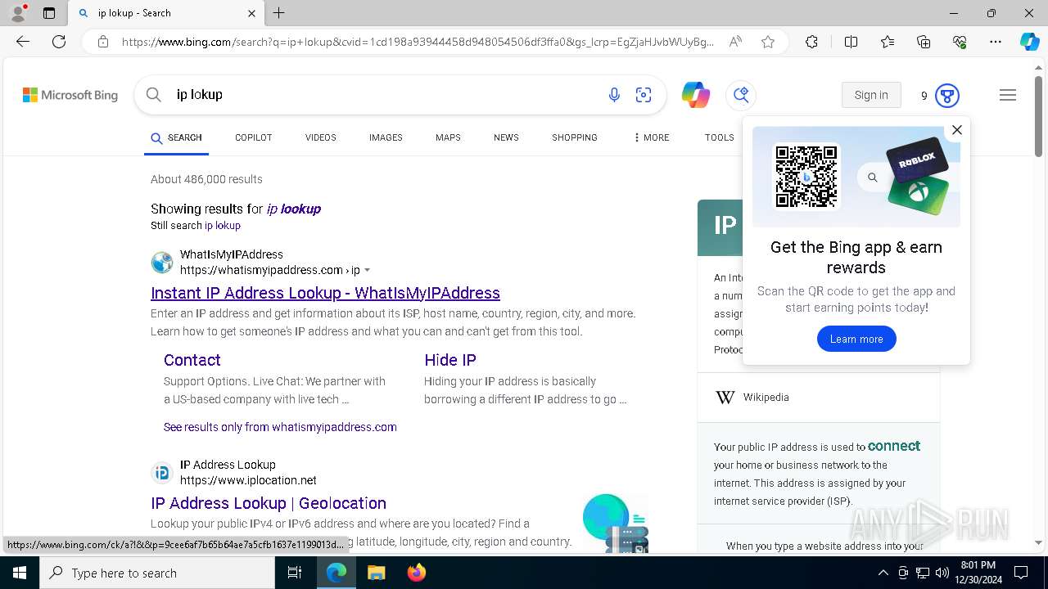Viewport: 1048px width, 589px height.
Task: Select the 'ip lokup - Search' browser tab
Action: tap(167, 13)
